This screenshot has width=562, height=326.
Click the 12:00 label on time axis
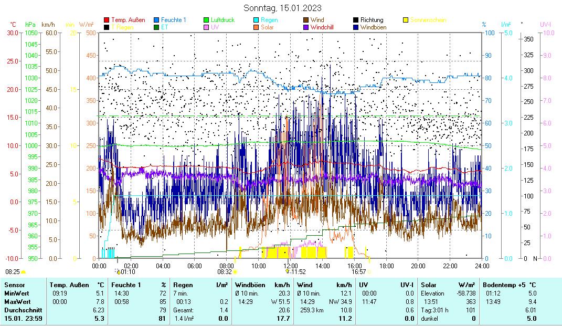290,266
